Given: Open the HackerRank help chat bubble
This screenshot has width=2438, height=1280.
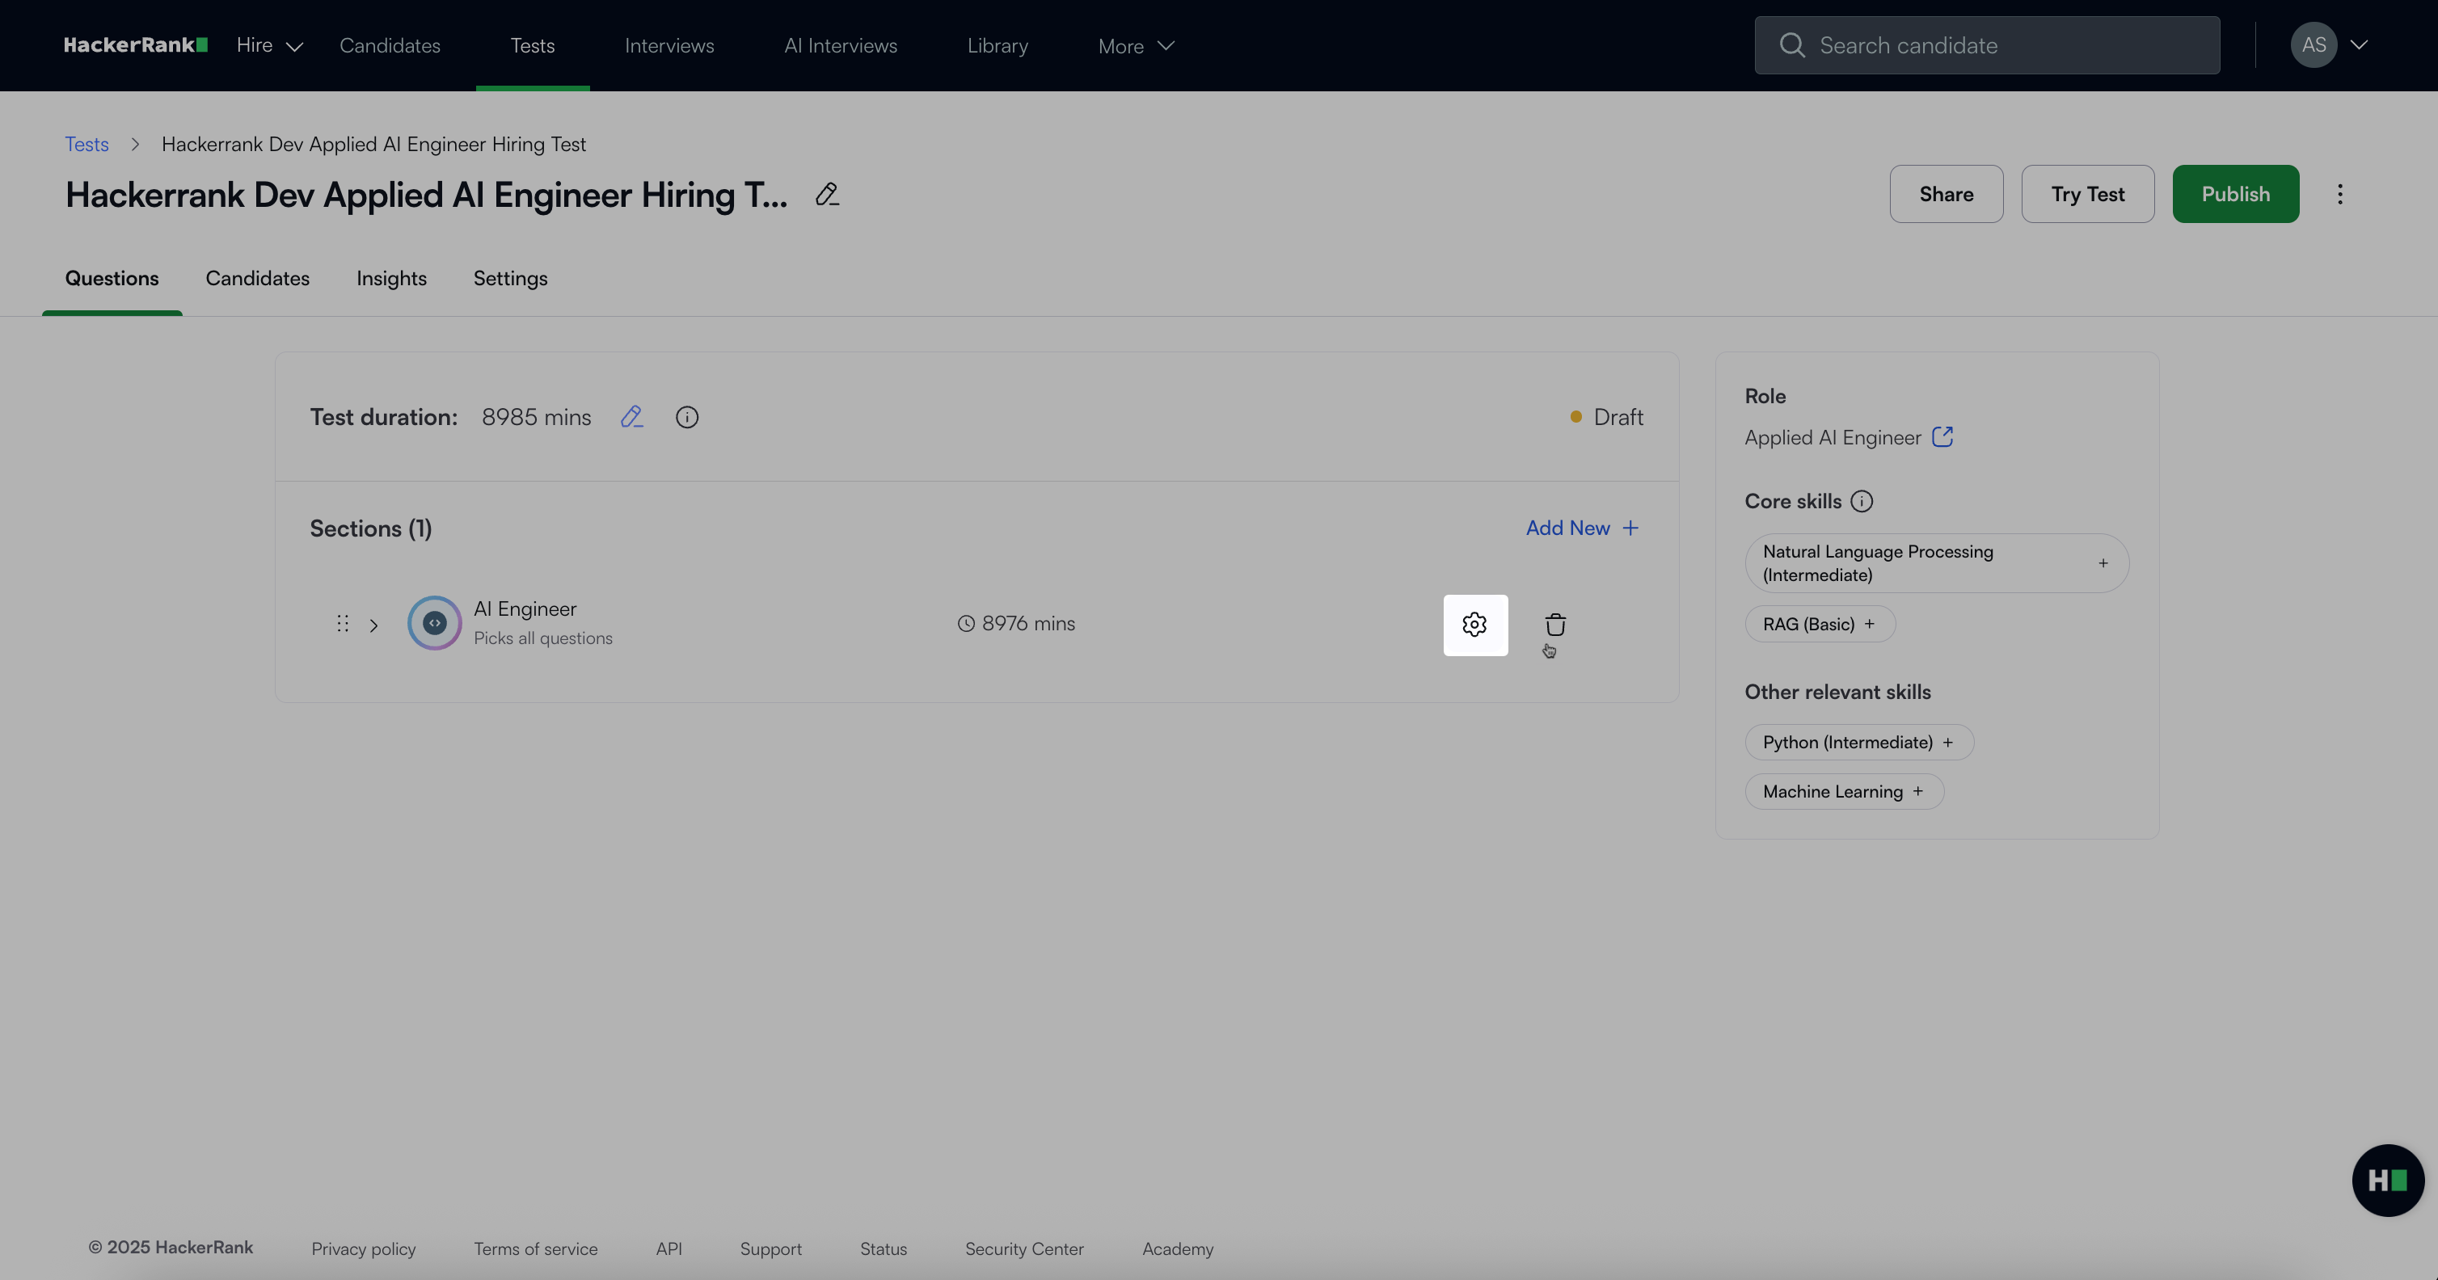Looking at the screenshot, I should (2387, 1180).
